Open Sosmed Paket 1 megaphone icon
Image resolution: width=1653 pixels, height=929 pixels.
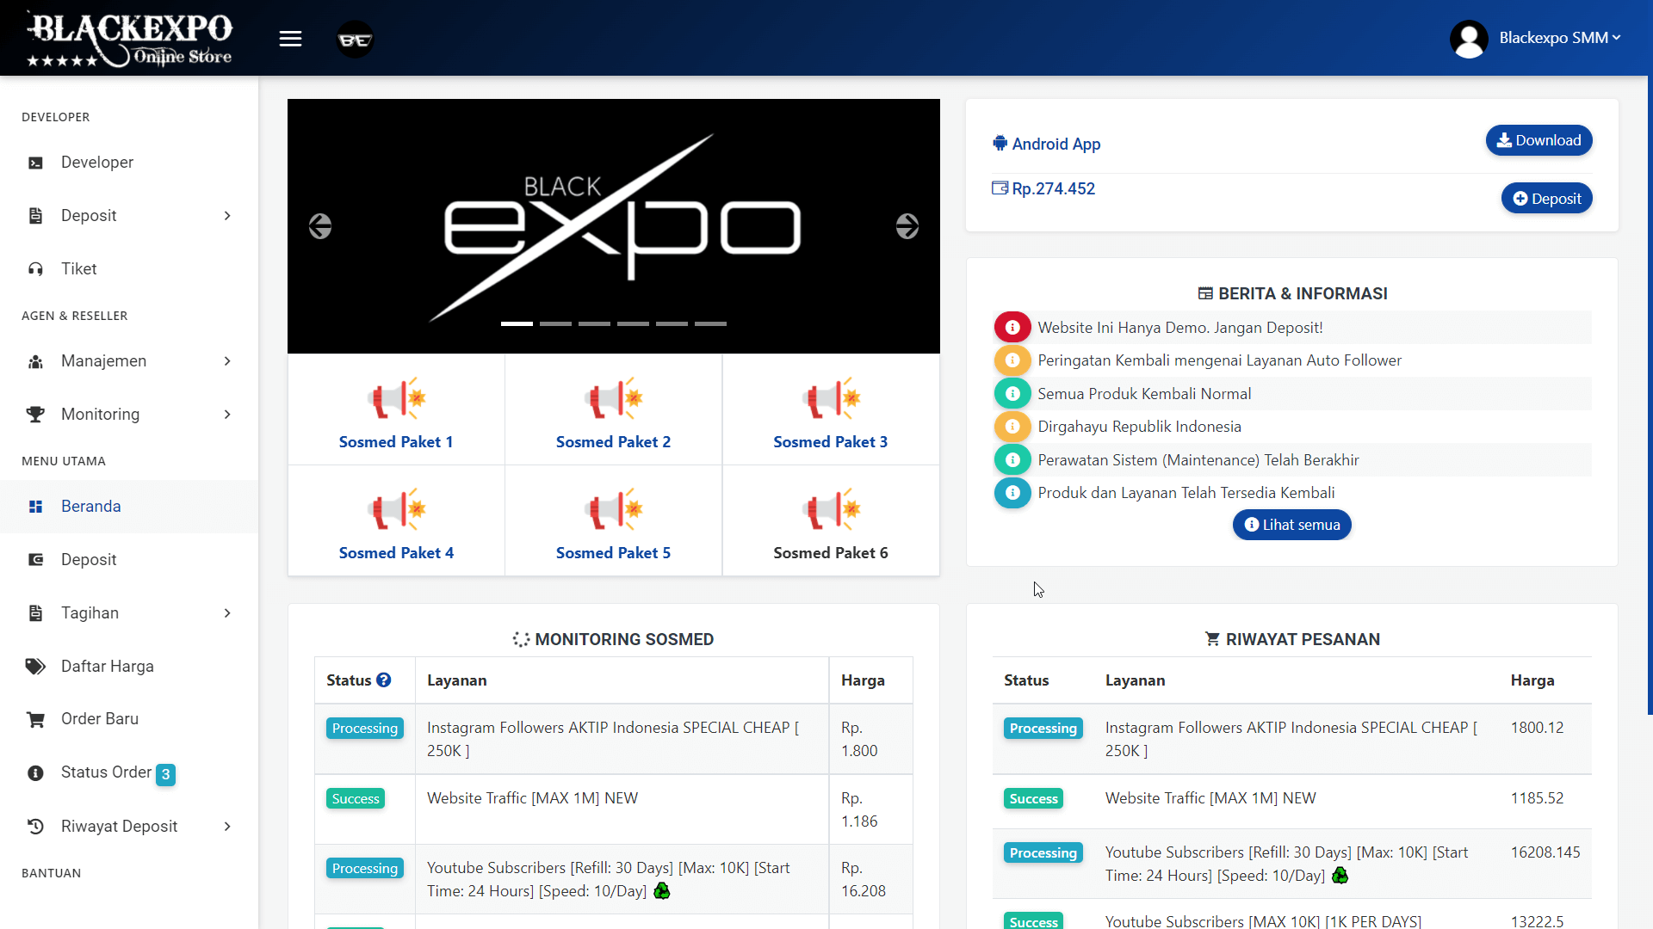click(x=396, y=398)
